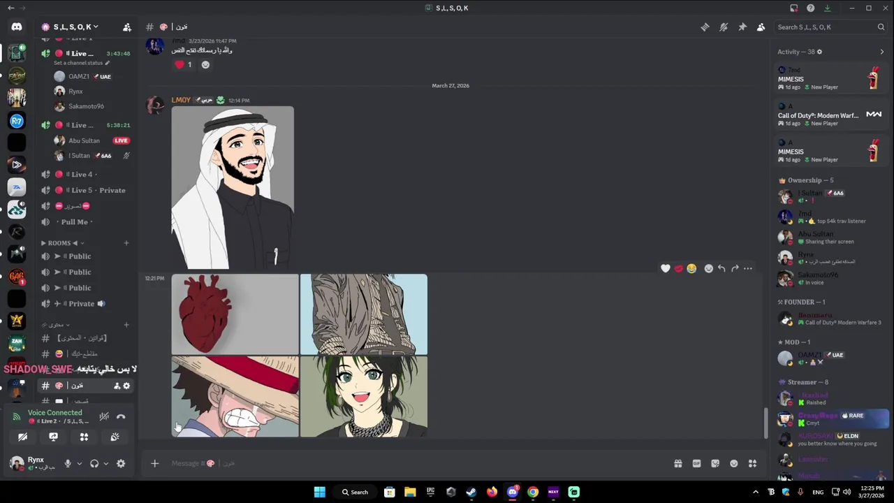The width and height of the screenshot is (894, 503).
Task: Click the Rynx user avatar in user panel
Action: (x=16, y=462)
